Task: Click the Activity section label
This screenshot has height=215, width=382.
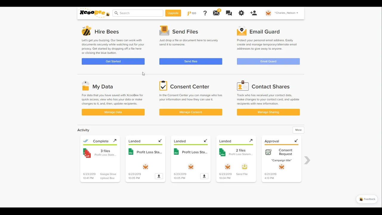Action: coord(83,130)
